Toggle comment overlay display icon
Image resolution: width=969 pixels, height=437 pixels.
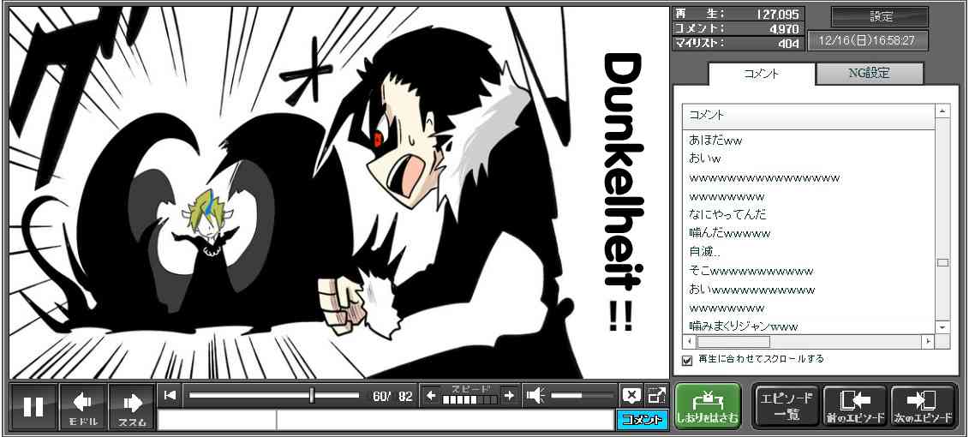(x=631, y=395)
